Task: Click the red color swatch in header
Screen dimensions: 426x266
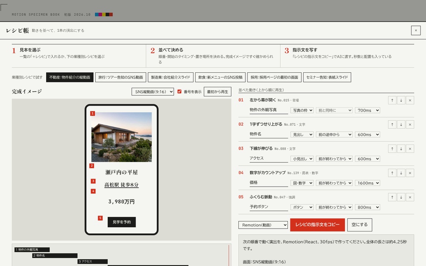Action: [x=111, y=15]
